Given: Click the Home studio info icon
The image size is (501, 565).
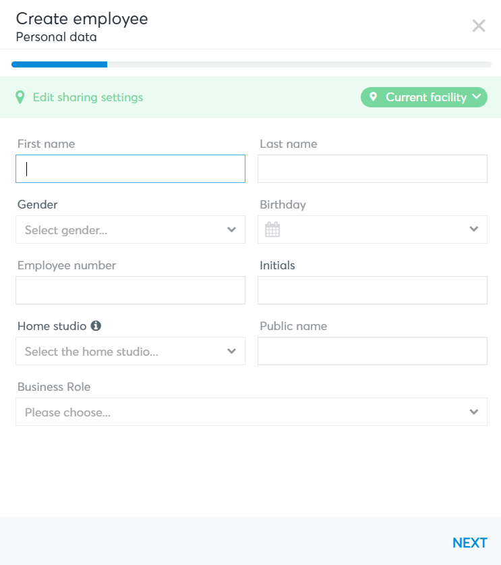Looking at the screenshot, I should pyautogui.click(x=96, y=326).
